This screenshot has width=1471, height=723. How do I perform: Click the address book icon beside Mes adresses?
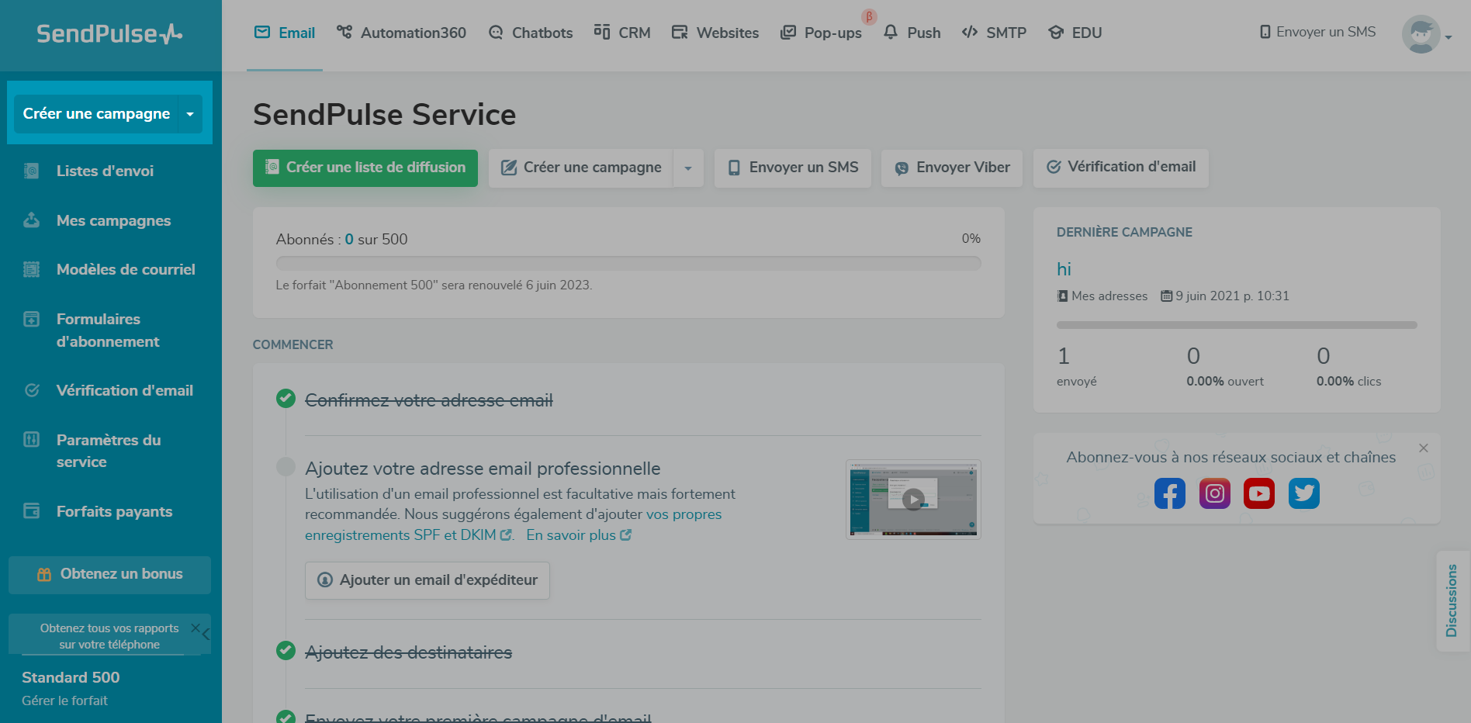pos(1062,296)
